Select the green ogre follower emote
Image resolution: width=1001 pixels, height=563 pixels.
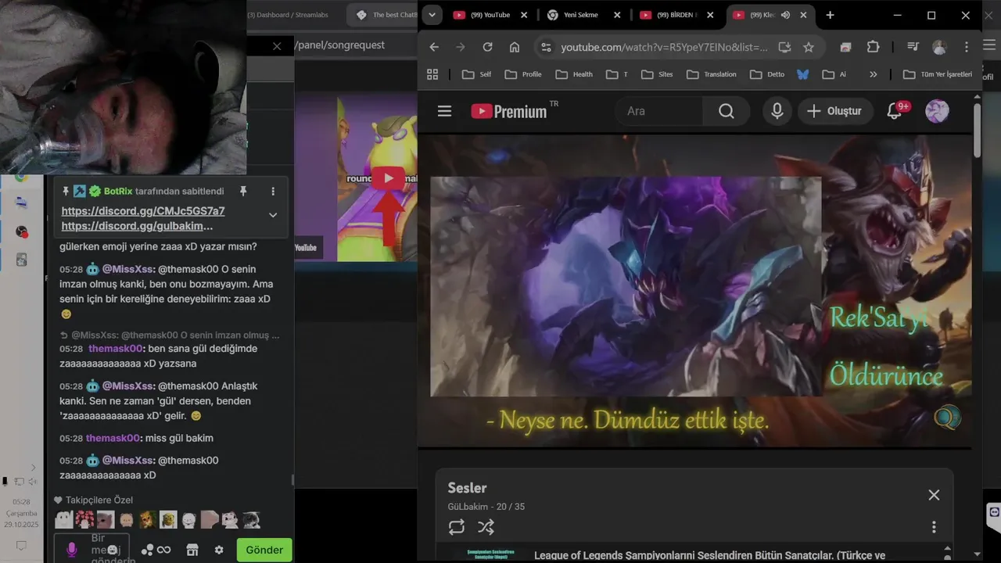click(168, 519)
